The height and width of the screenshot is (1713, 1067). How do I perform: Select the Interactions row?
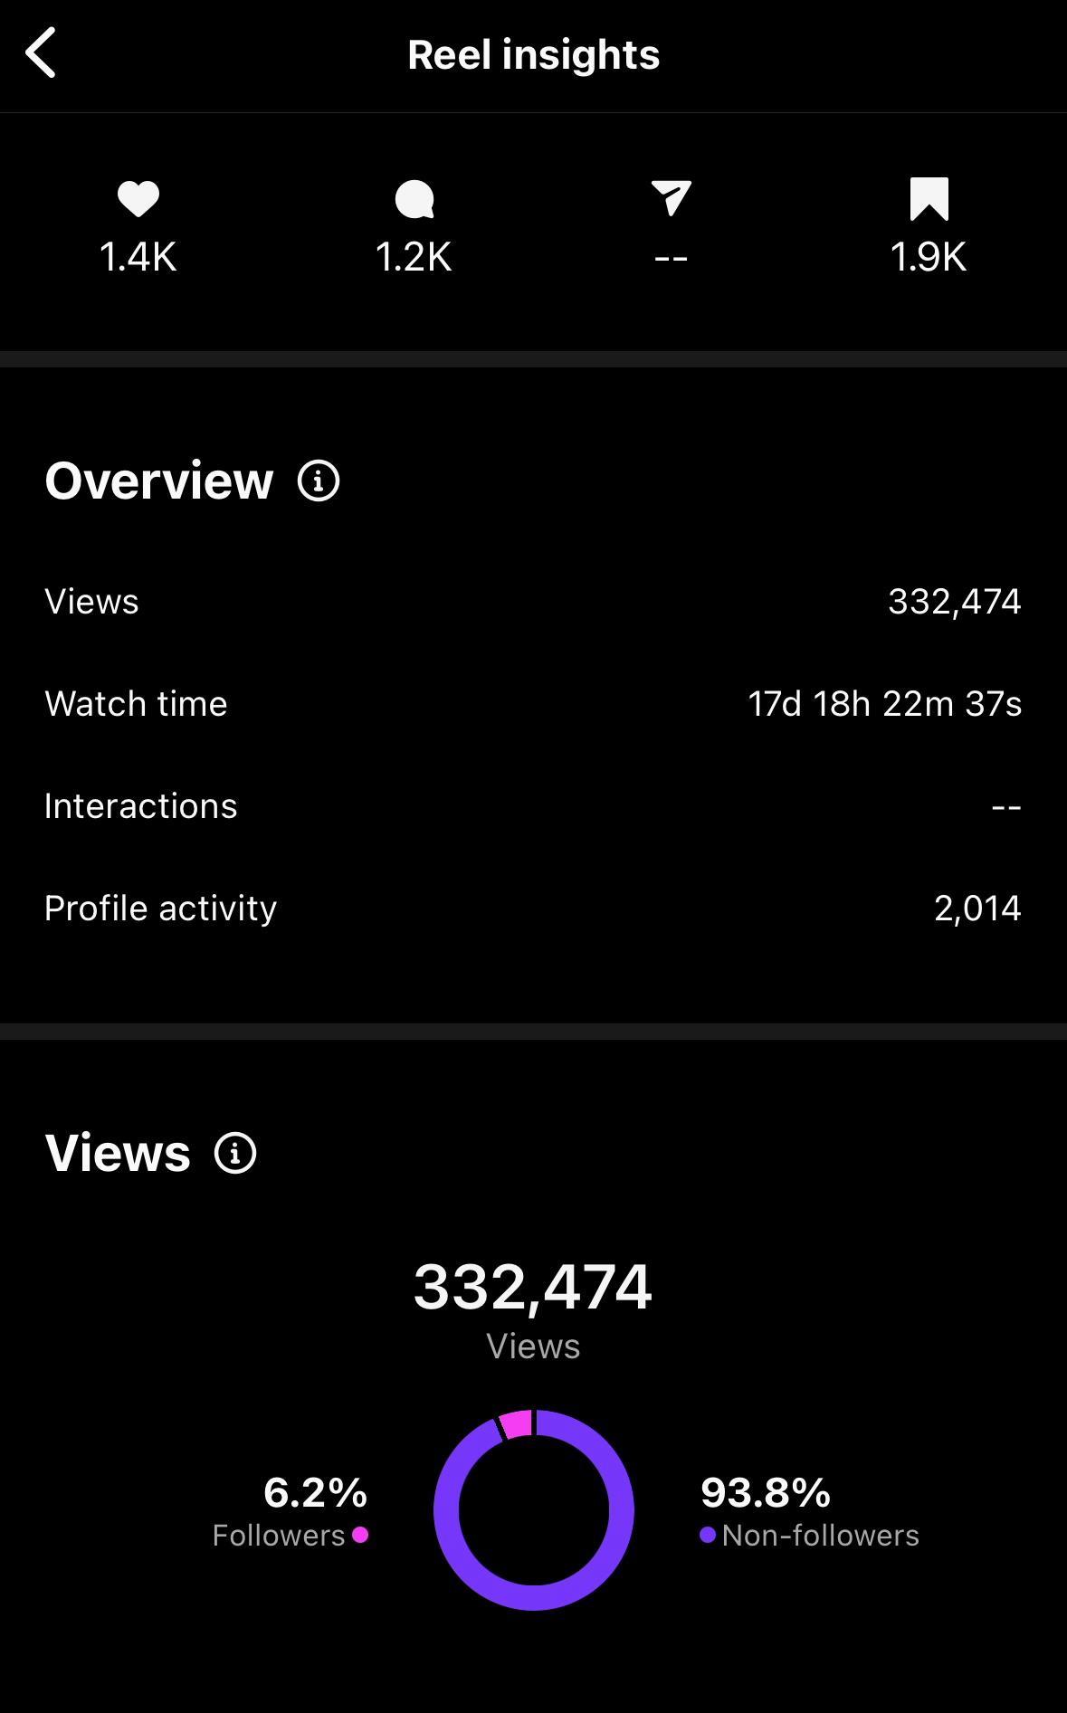pyautogui.click(x=533, y=806)
